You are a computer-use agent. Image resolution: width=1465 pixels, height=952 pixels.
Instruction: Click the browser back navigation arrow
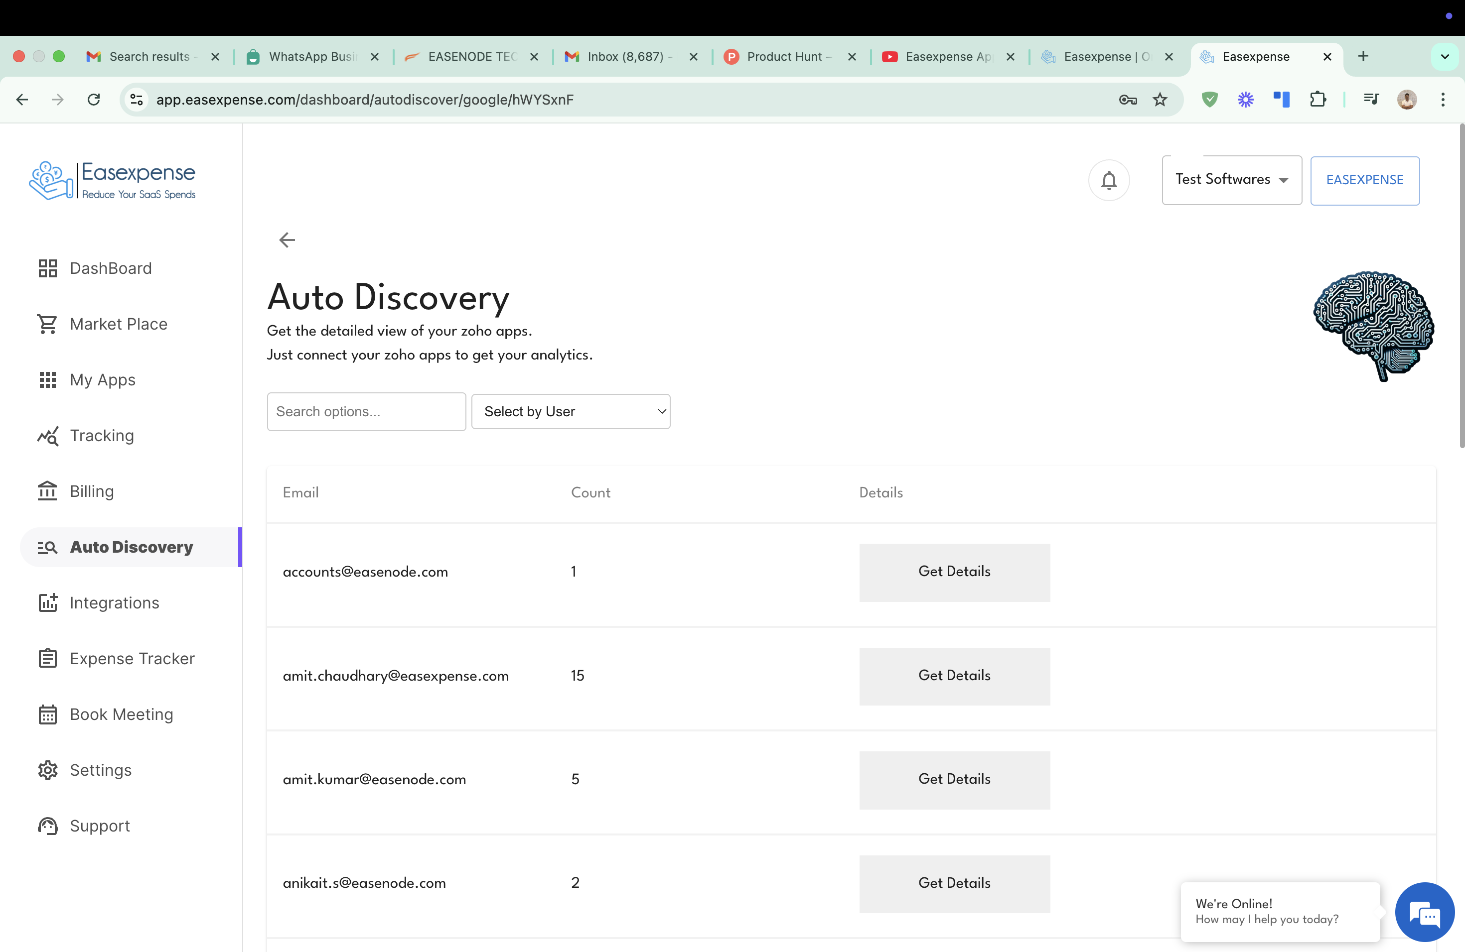pyautogui.click(x=22, y=100)
